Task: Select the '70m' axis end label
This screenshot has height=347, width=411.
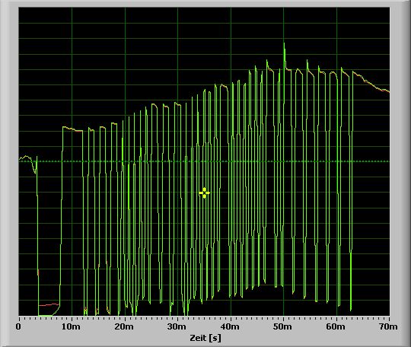Action: 388,326
